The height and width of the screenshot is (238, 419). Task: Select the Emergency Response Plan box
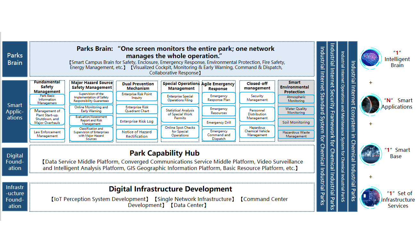[219, 98]
